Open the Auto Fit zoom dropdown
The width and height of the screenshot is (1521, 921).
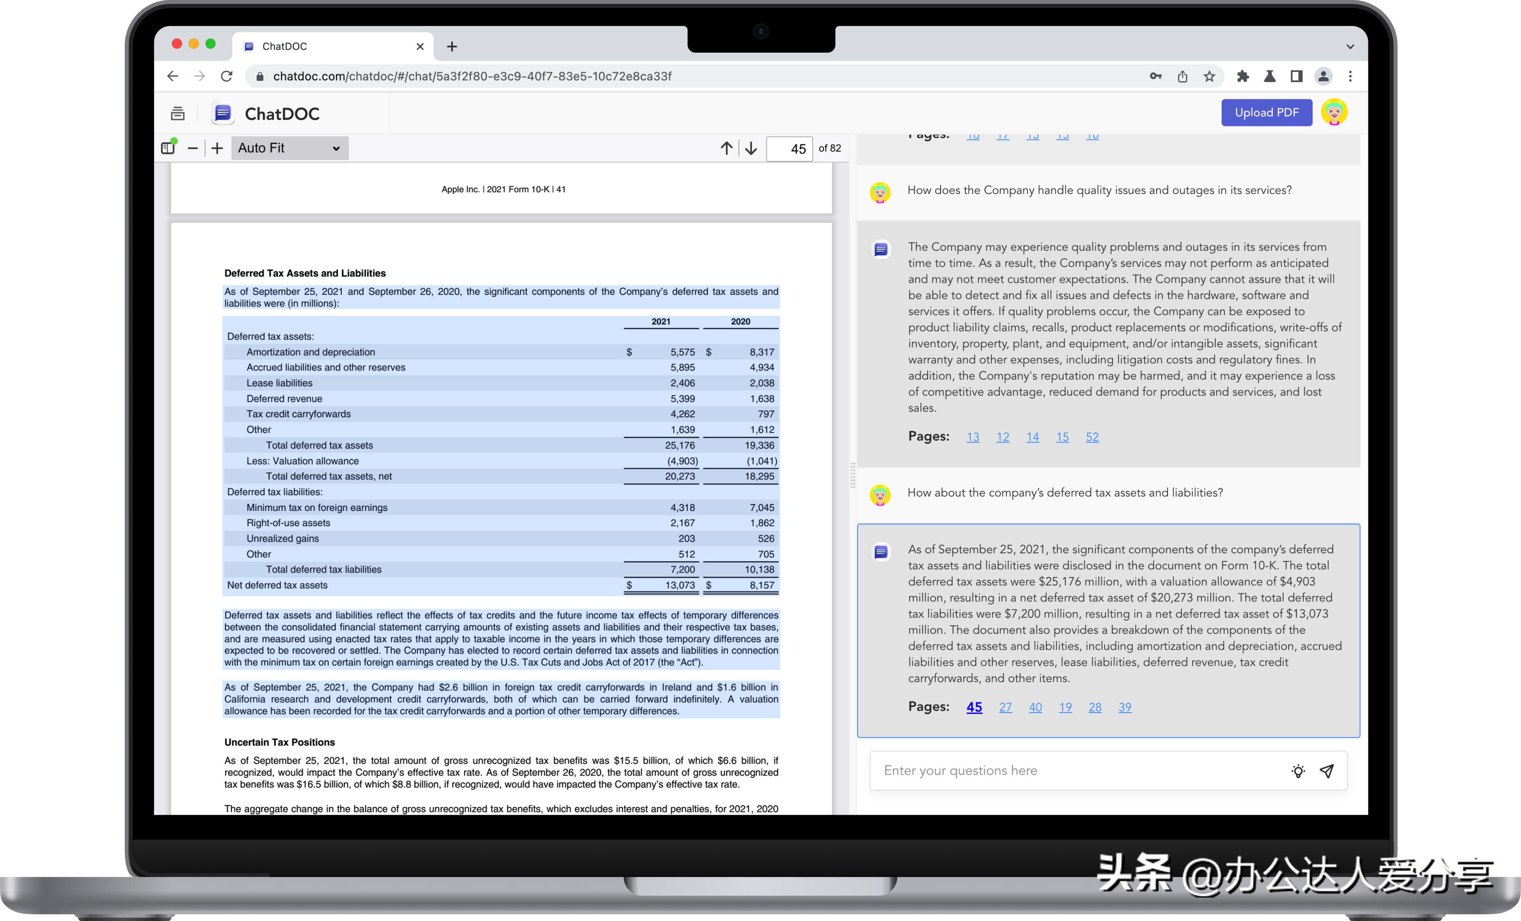[x=289, y=148]
